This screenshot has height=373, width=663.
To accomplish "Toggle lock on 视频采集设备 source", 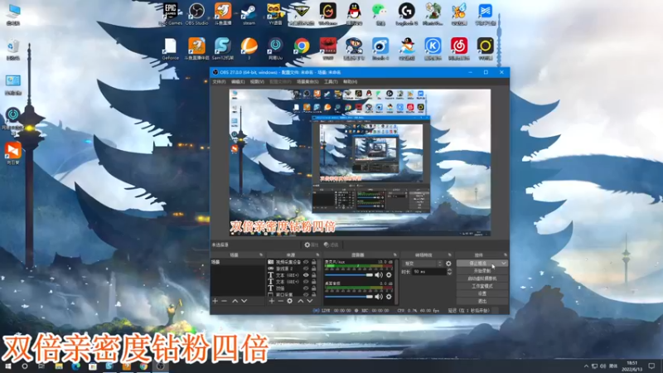I will [314, 262].
